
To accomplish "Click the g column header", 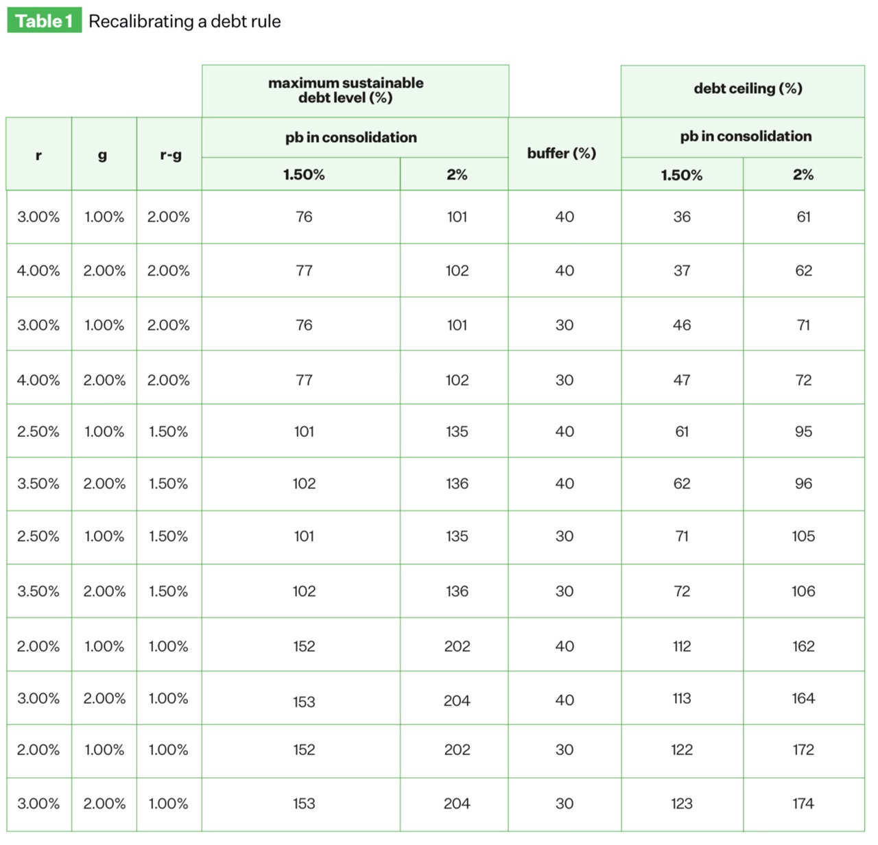I will (103, 154).
